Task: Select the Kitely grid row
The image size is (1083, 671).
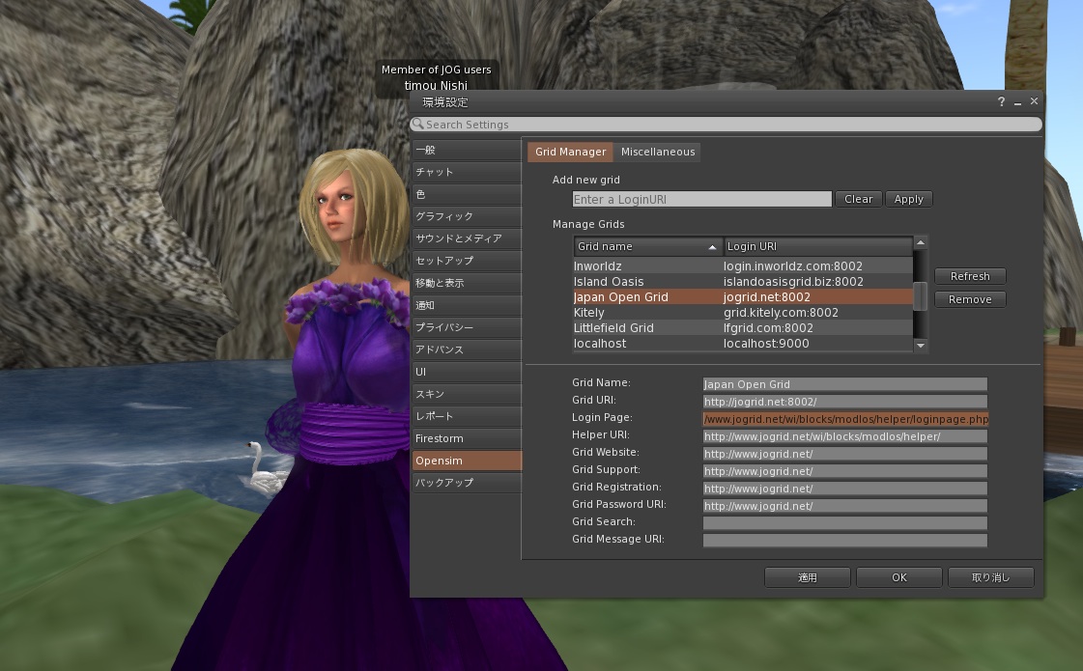Action: coord(743,313)
